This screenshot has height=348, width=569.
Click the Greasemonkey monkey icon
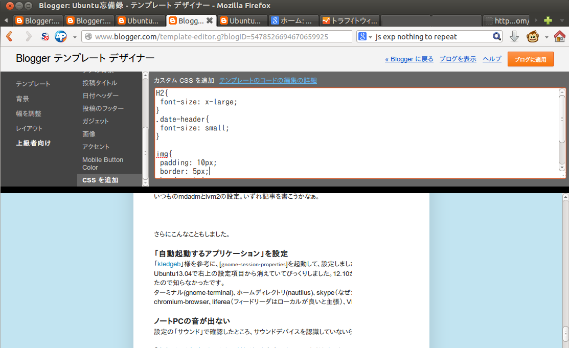click(532, 36)
